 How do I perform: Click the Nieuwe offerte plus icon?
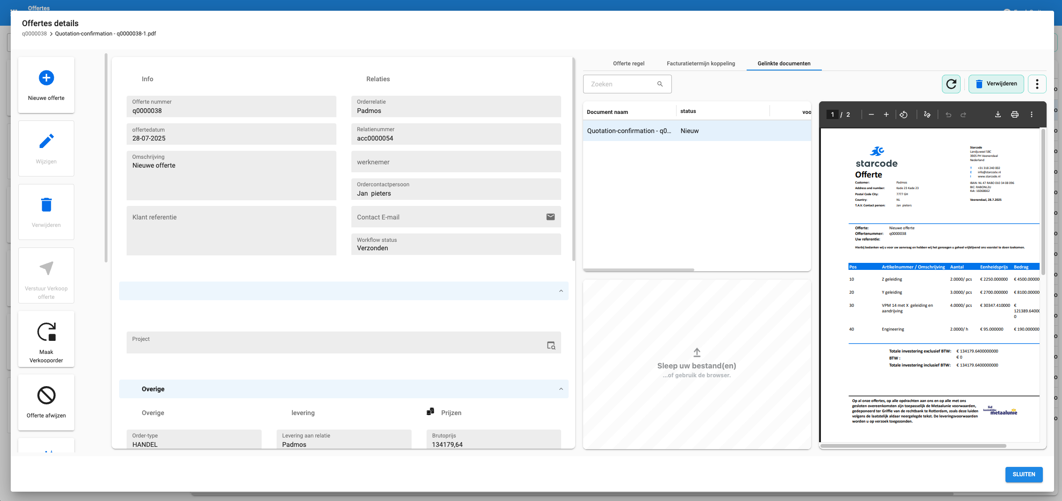coord(46,78)
